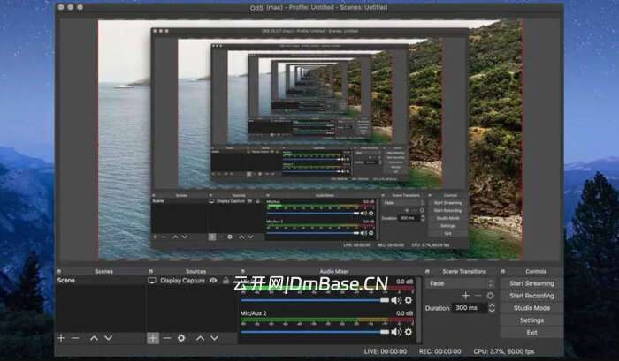The height and width of the screenshot is (361, 619).
Task: Add a new source in the Sources panel
Action: click(x=153, y=338)
